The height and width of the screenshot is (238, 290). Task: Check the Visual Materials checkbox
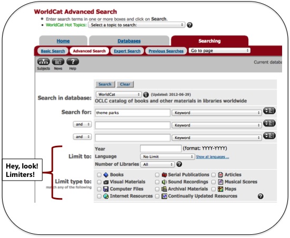(x=99, y=182)
